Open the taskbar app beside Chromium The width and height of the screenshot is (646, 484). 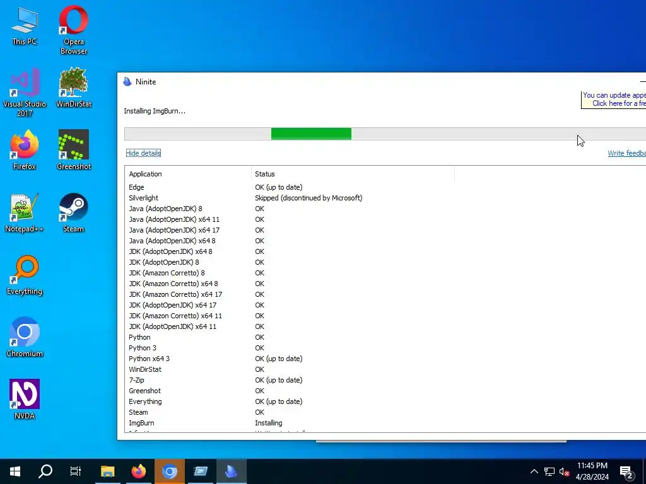click(200, 471)
